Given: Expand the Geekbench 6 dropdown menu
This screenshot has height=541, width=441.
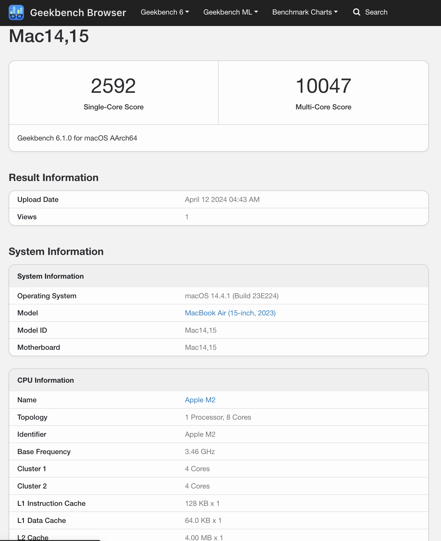Looking at the screenshot, I should [x=165, y=12].
